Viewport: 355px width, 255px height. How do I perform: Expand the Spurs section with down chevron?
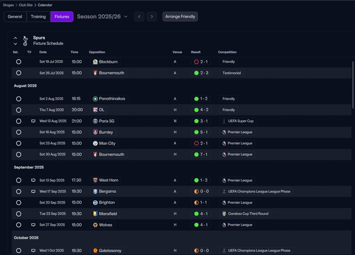(x=16, y=44)
